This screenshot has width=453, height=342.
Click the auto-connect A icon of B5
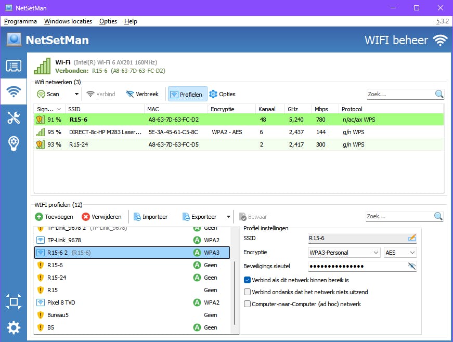197,327
